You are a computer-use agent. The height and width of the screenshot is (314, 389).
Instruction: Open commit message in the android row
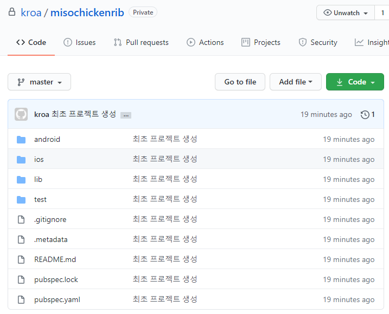coord(165,139)
